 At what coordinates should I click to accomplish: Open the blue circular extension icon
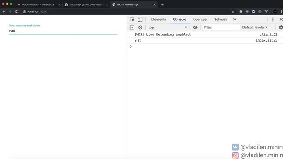point(253,11)
